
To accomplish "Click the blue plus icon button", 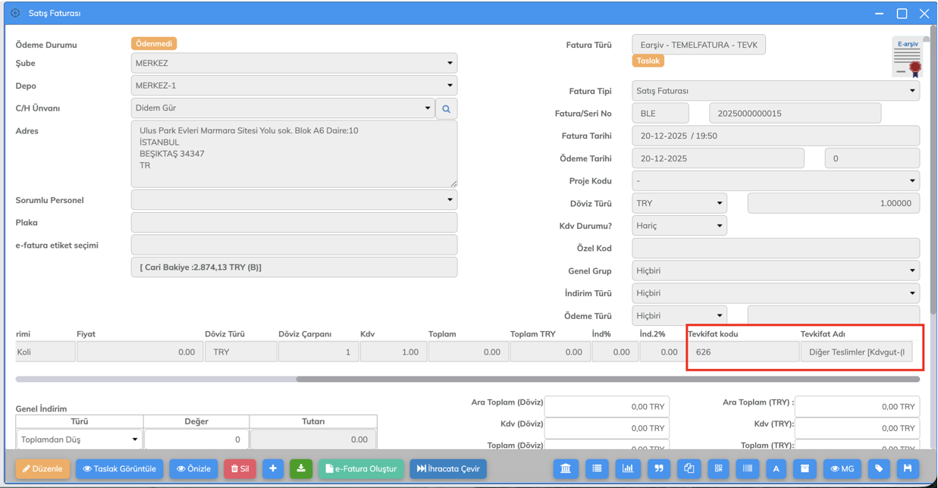I will 273,469.
